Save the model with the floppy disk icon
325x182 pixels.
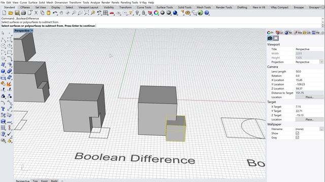click(17, 13)
